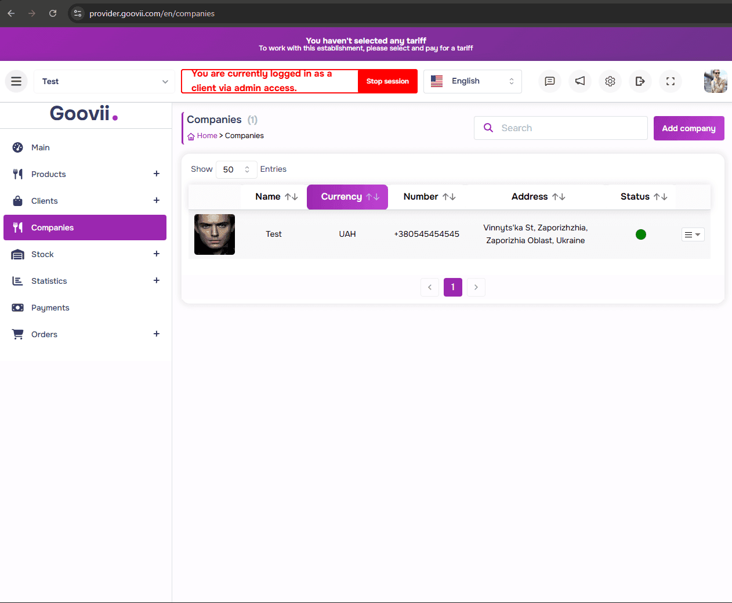Open the settings gear icon
The image size is (732, 603).
(610, 81)
